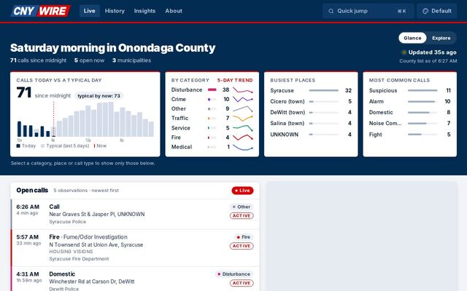Select Syracuse in Busiest Places
Viewport: 467px width, 291px height.
point(311,90)
